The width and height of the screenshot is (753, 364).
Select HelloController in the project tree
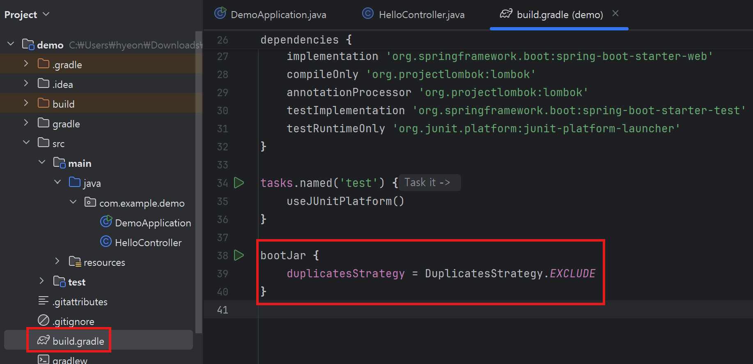pyautogui.click(x=148, y=243)
